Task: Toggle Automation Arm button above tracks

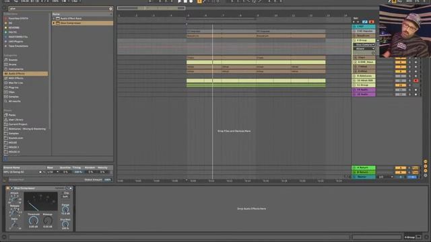Action: click(x=365, y=22)
